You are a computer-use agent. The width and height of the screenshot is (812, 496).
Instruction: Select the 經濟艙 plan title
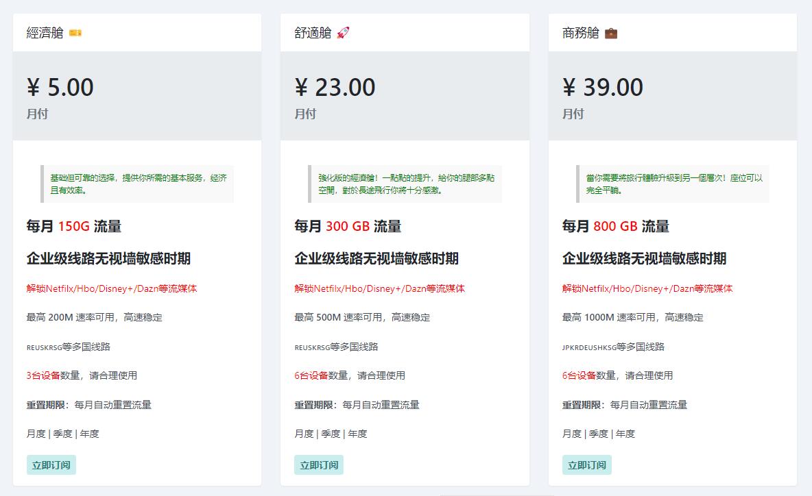pyautogui.click(x=45, y=33)
